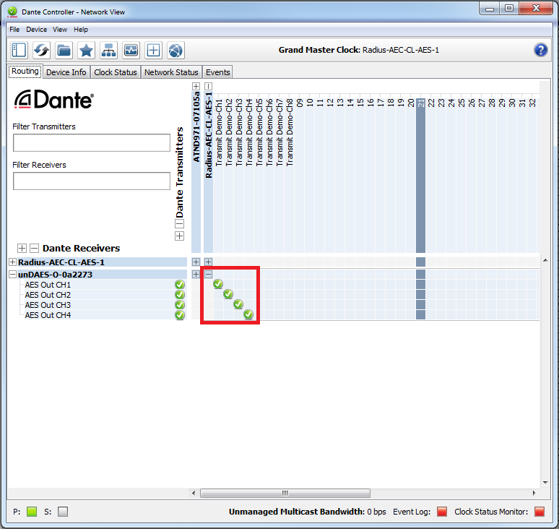Viewport: 559px width, 529px height.
Task: Select the AES Out CH2 receiver channel
Action: click(48, 295)
